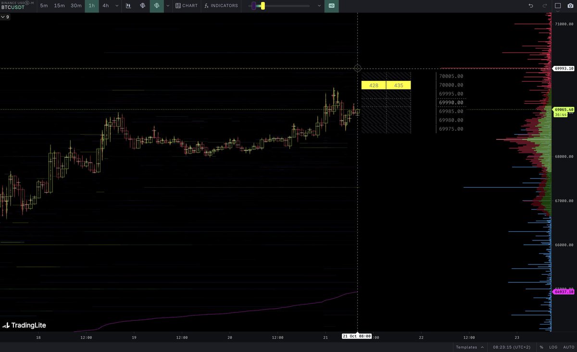This screenshot has height=352, width=577.
Task: Select the 1h timeframe
Action: coord(91,6)
